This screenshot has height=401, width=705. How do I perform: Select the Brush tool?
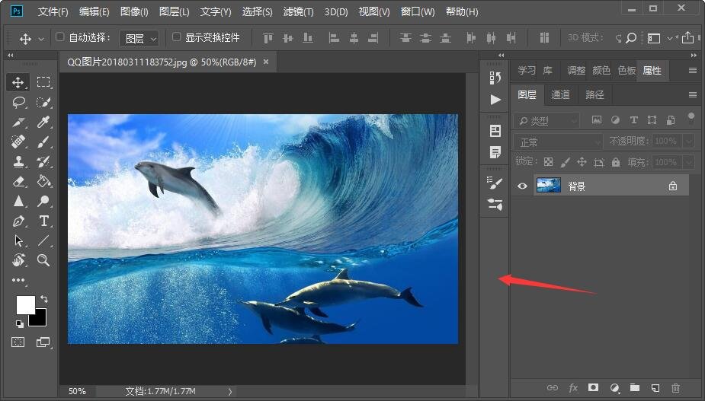click(x=43, y=142)
